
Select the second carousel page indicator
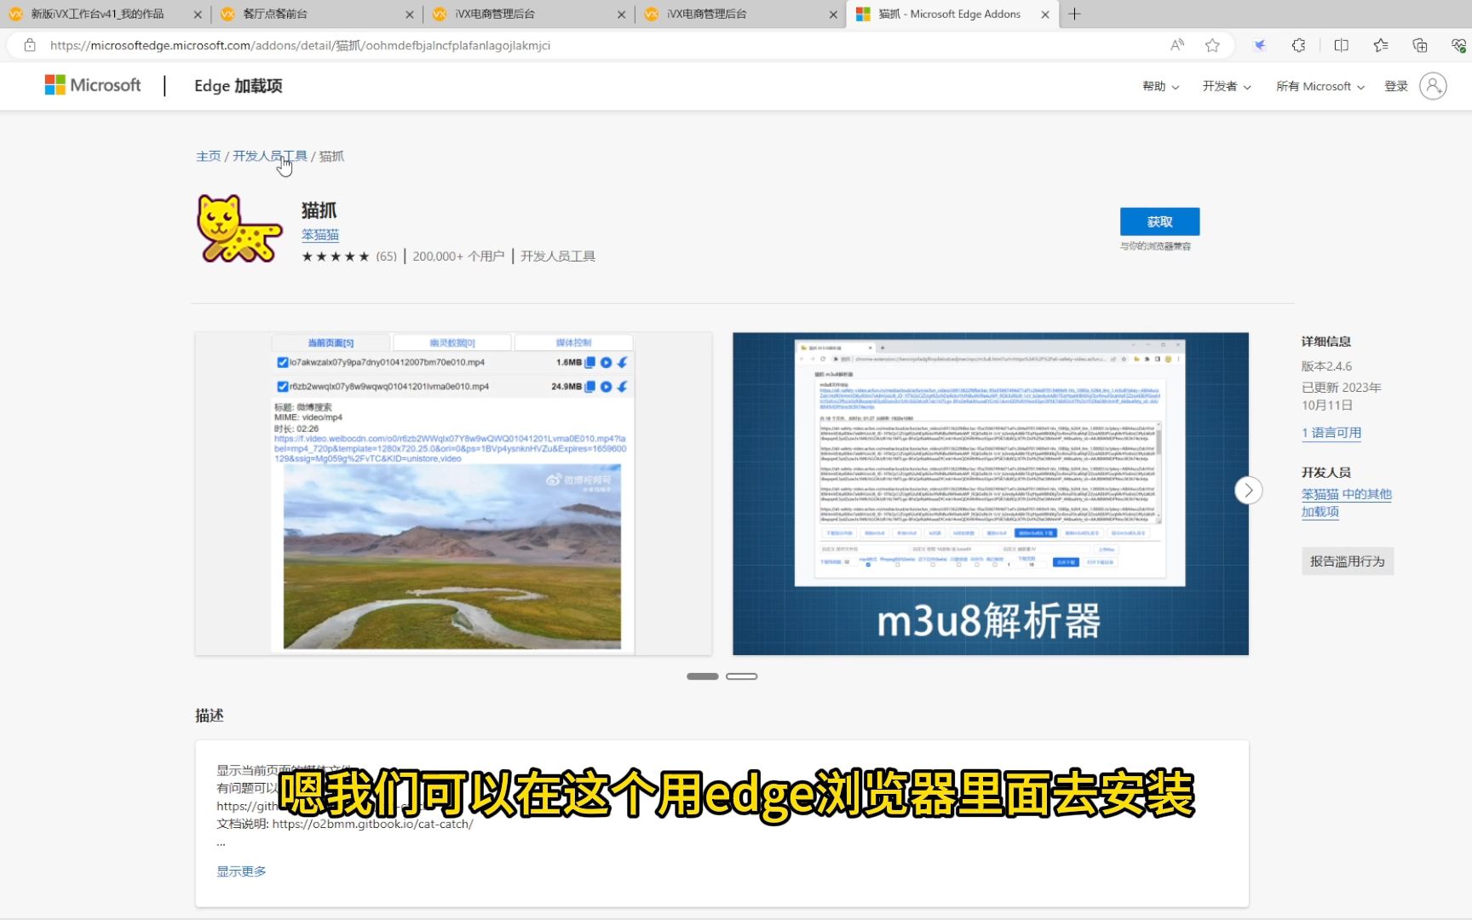click(x=741, y=676)
